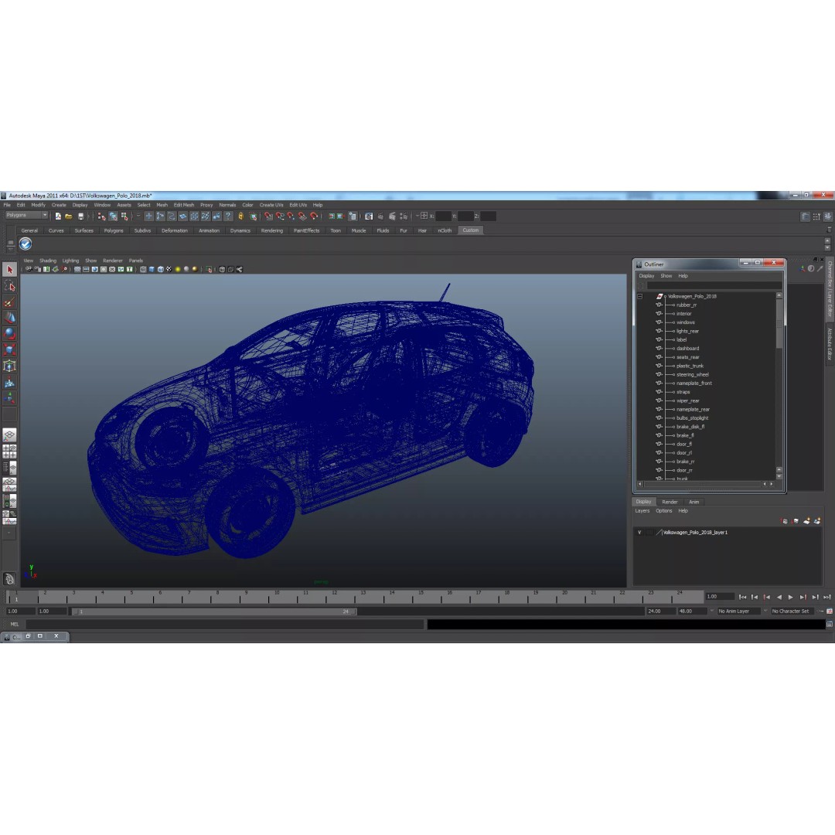
Task: Play the animation forwards
Action: tap(791, 597)
